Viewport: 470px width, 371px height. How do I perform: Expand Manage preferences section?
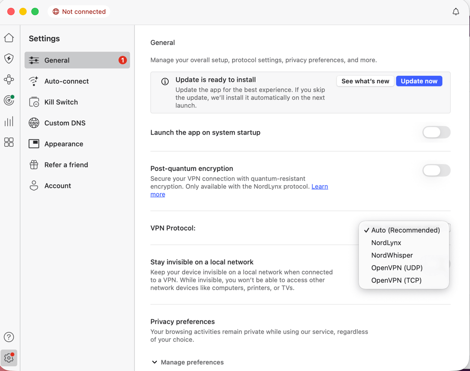pyautogui.click(x=188, y=362)
